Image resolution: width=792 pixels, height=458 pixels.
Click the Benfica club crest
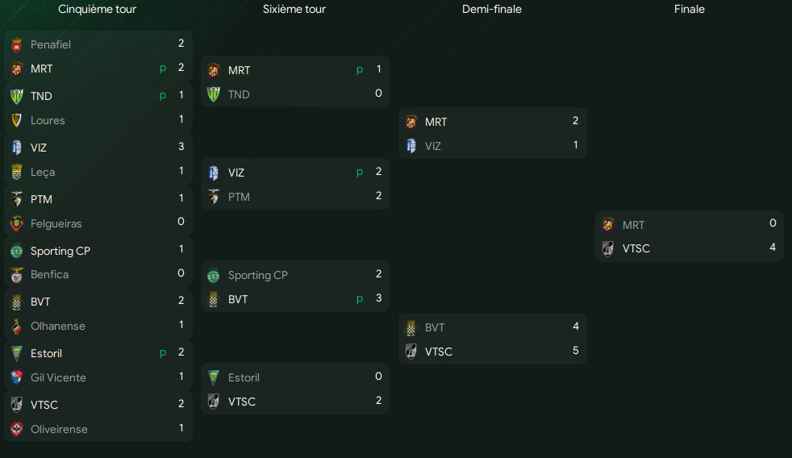click(x=16, y=275)
